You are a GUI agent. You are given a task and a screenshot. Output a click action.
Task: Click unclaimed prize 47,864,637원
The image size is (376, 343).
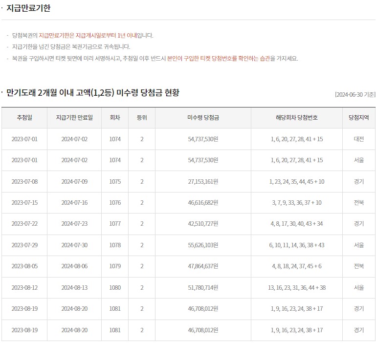click(x=203, y=266)
